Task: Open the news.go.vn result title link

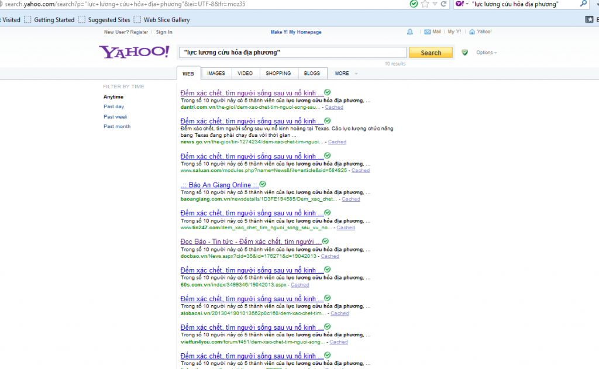Action: (252, 121)
